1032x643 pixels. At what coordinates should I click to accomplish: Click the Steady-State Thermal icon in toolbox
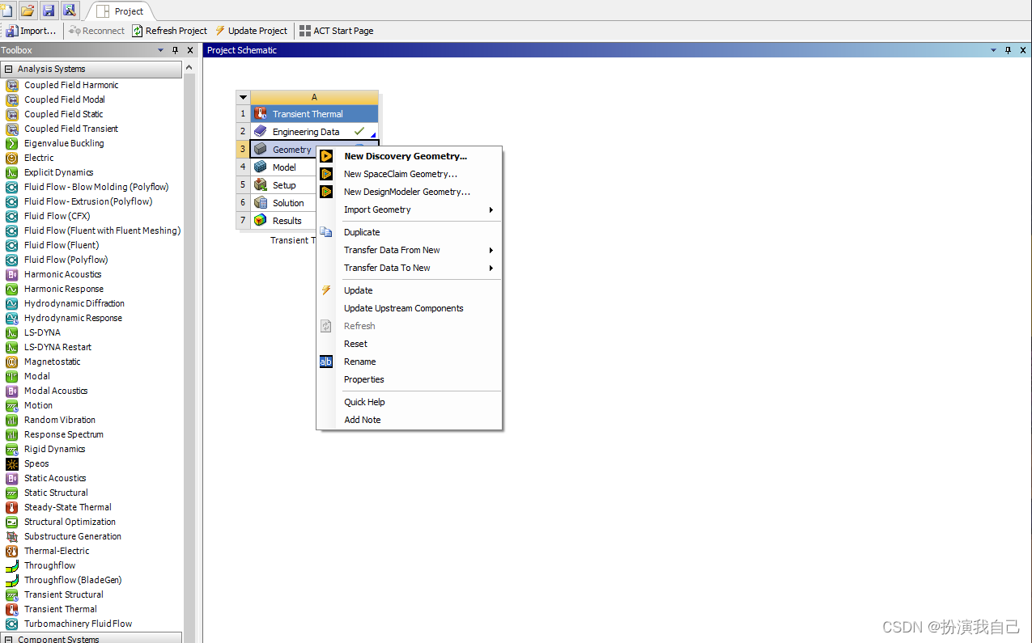[12, 507]
